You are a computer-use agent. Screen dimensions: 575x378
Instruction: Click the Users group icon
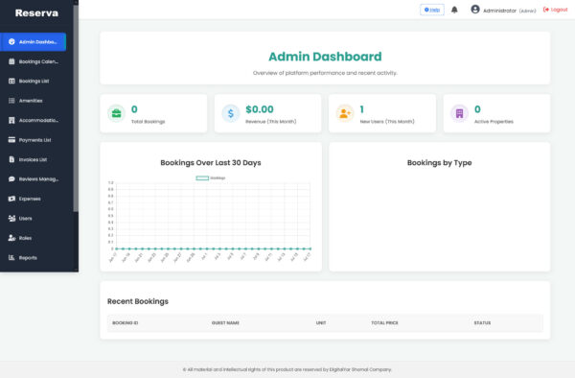point(11,219)
